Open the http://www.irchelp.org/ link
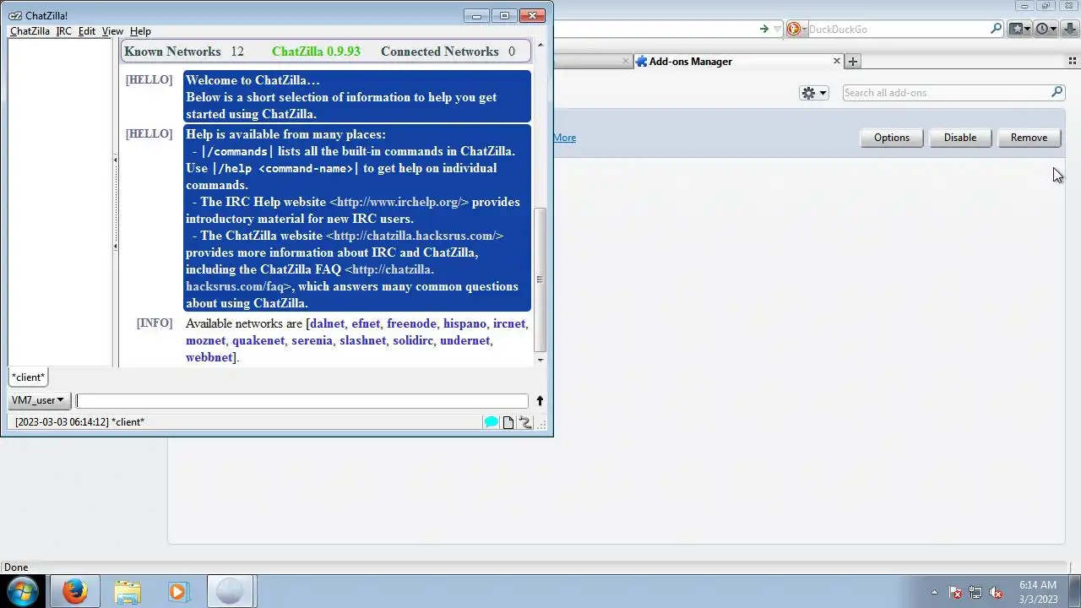This screenshot has width=1081, height=608. pos(399,202)
